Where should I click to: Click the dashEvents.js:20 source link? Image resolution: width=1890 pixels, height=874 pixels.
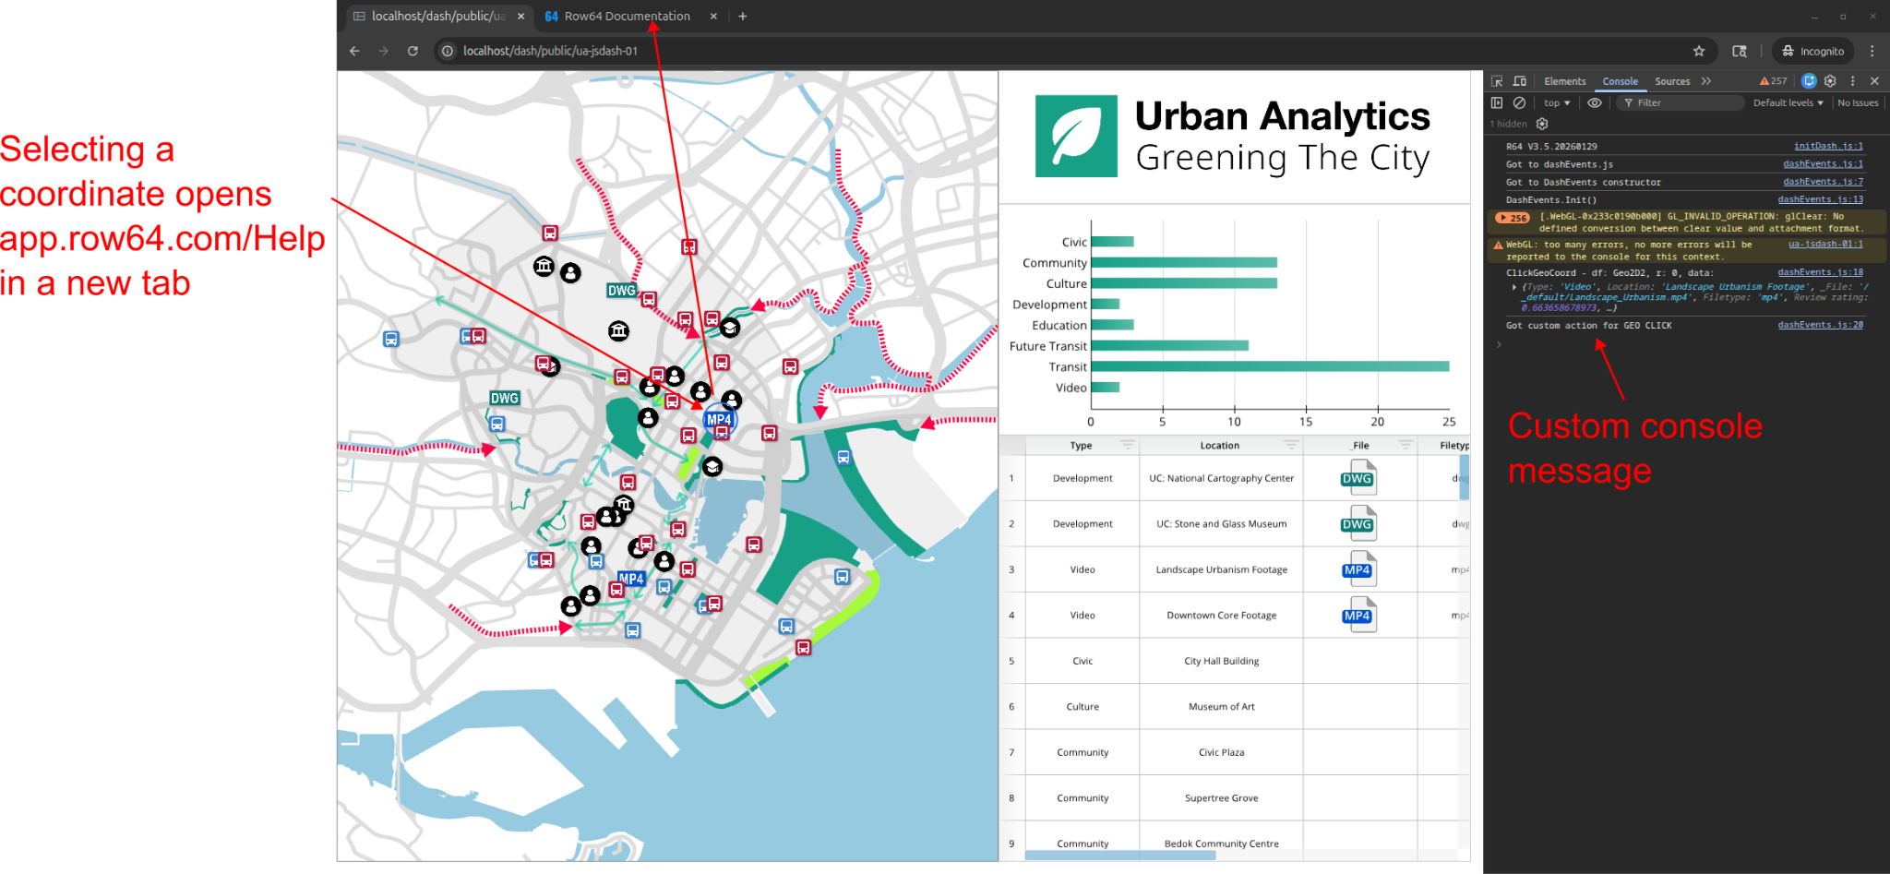click(x=1820, y=325)
